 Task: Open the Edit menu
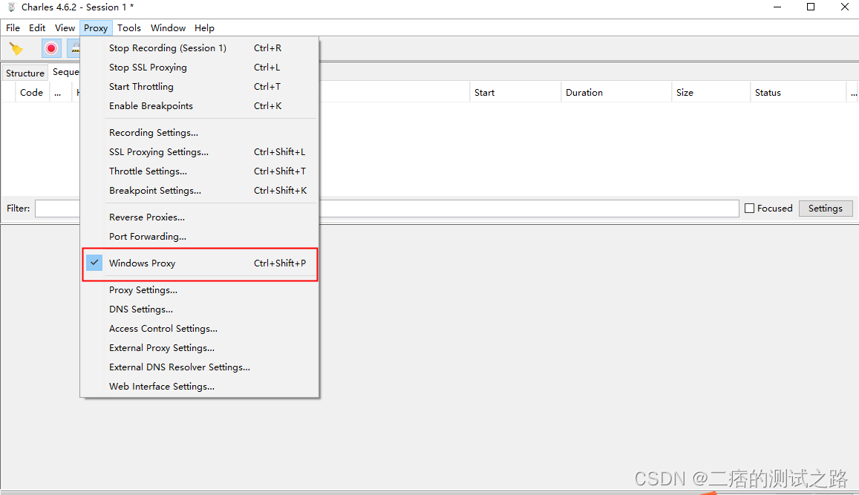pyautogui.click(x=37, y=28)
